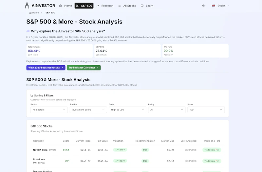The width and height of the screenshot is (262, 172).
Task: Click Trade Now for NVIDIA Corp
Action: click(x=212, y=150)
